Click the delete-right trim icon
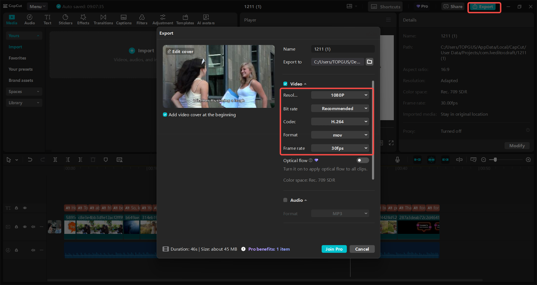The width and height of the screenshot is (537, 285). coord(80,160)
